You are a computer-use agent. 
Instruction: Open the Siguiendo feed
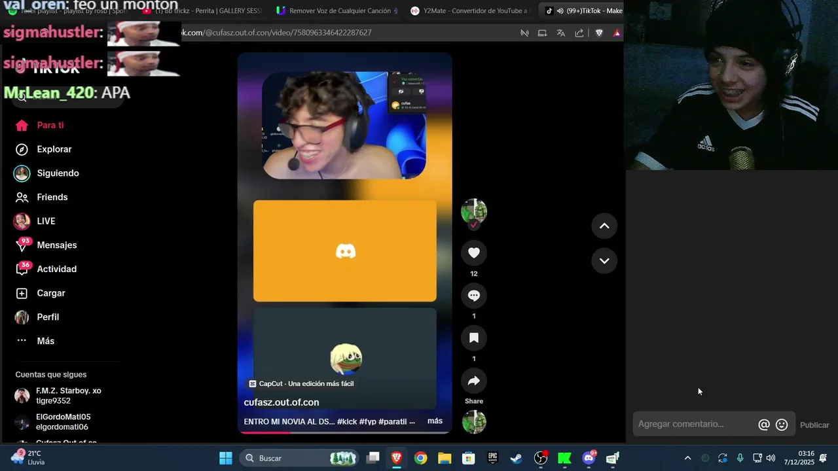tap(47, 173)
